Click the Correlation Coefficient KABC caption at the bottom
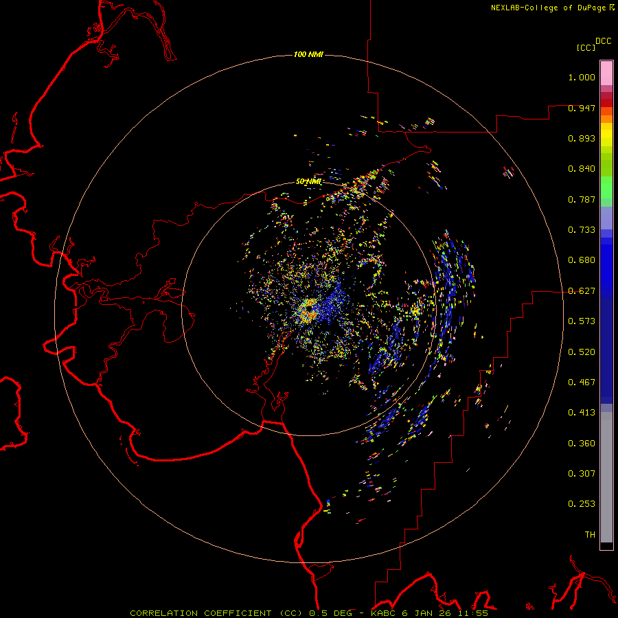Image resolution: width=618 pixels, height=618 pixels. pyautogui.click(x=309, y=613)
